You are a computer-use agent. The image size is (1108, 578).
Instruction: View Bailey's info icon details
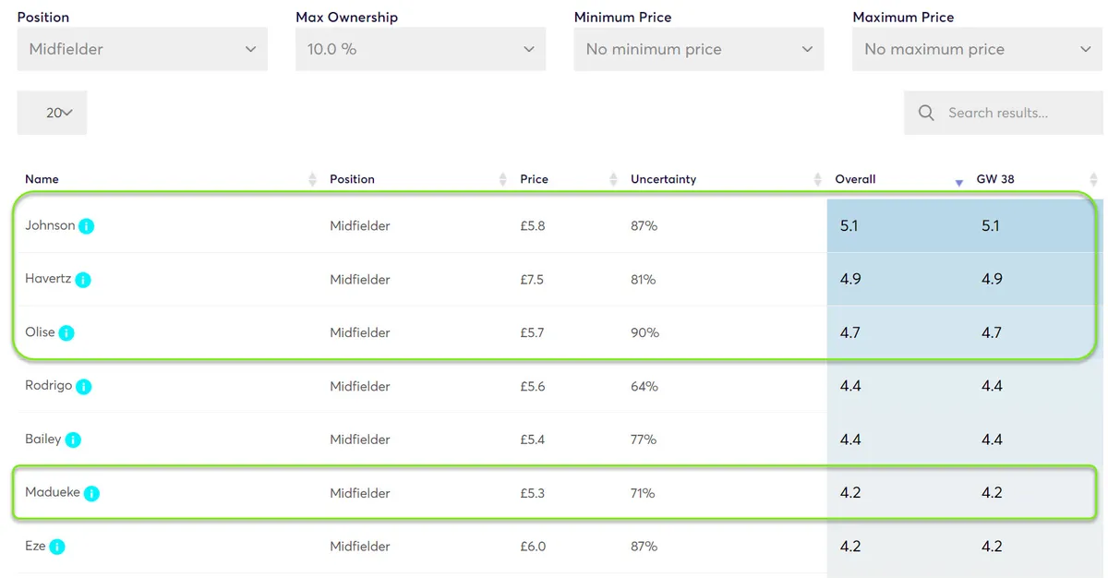pos(73,440)
